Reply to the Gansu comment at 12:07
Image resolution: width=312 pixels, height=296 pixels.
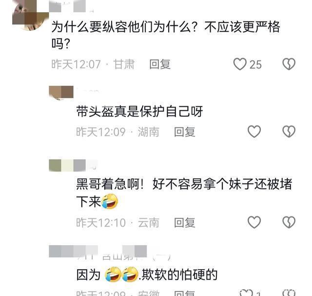coord(160,64)
